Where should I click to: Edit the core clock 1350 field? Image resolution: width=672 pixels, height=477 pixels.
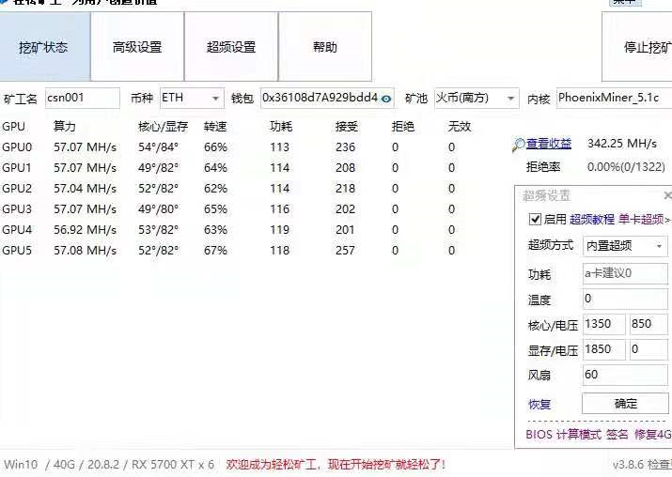click(603, 324)
